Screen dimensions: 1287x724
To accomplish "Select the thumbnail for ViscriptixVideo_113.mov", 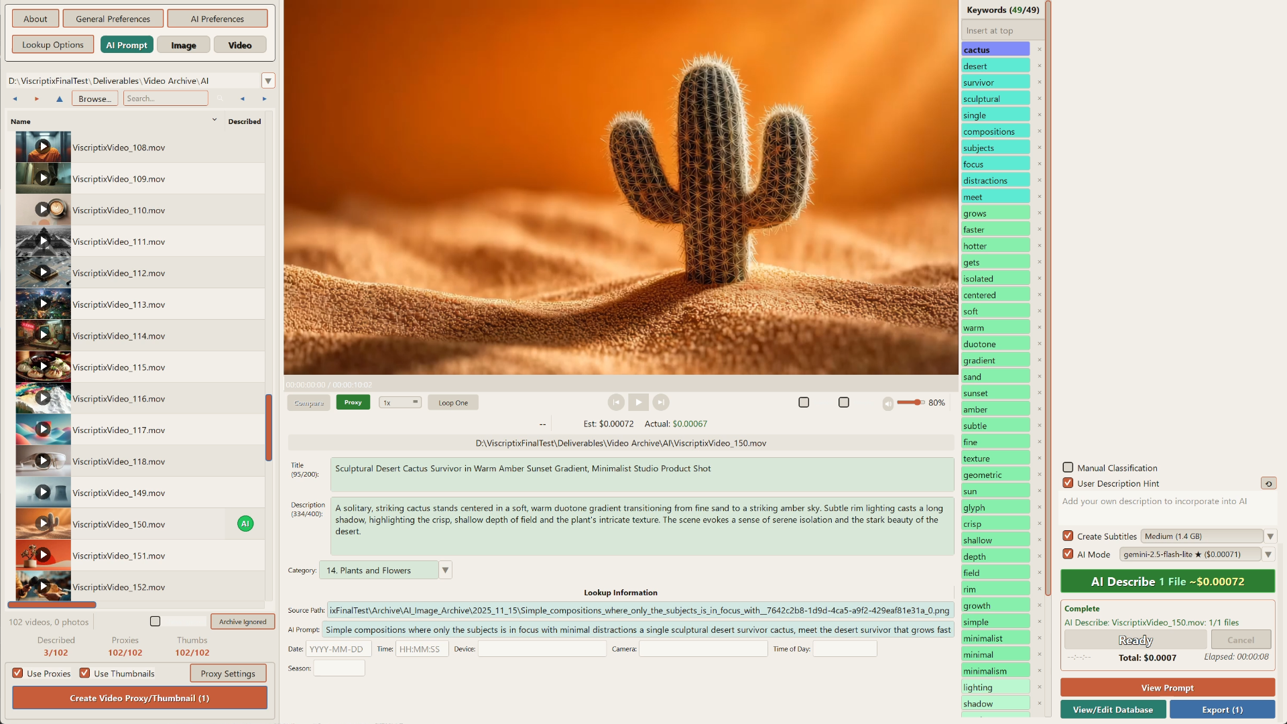I will click(x=43, y=303).
